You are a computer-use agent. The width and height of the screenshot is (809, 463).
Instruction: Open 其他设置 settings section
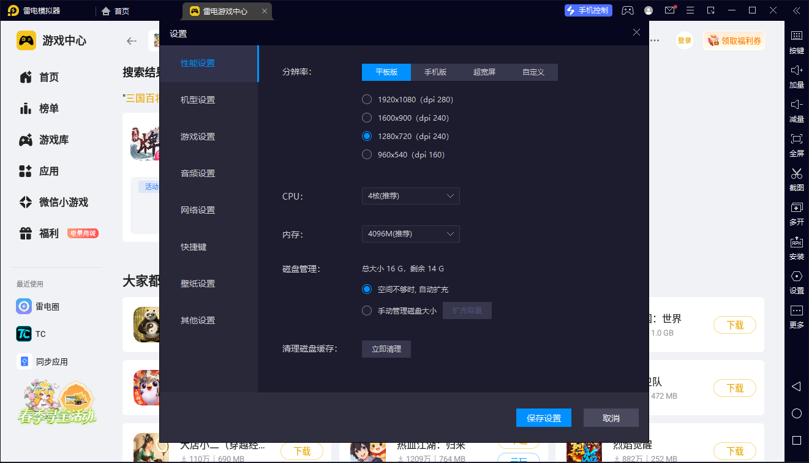tap(209, 320)
